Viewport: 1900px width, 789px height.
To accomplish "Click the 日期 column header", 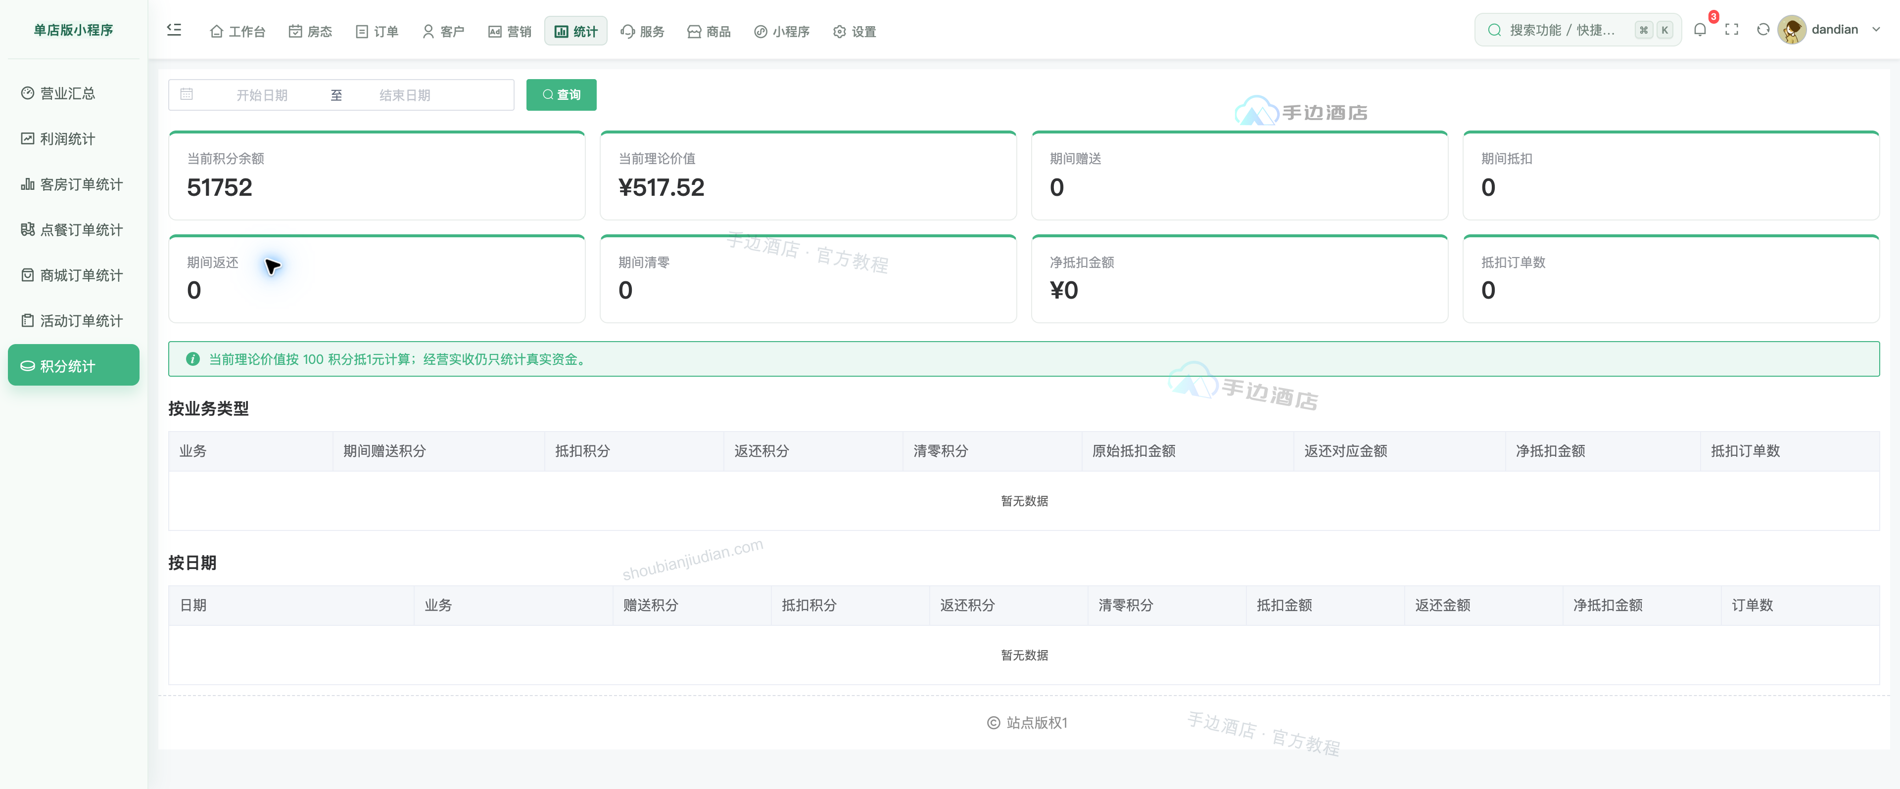I will click(x=291, y=606).
